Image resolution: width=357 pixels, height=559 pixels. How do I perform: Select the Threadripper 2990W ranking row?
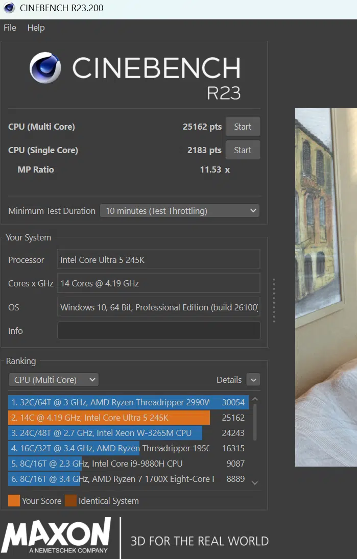click(x=128, y=402)
